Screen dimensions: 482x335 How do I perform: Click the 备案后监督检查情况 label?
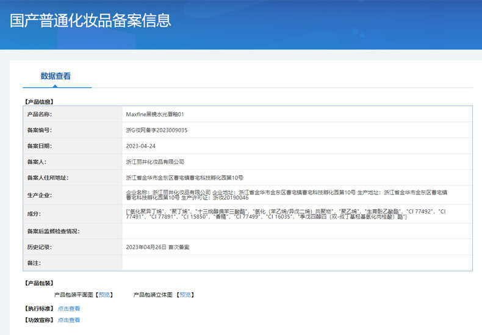tap(54, 231)
